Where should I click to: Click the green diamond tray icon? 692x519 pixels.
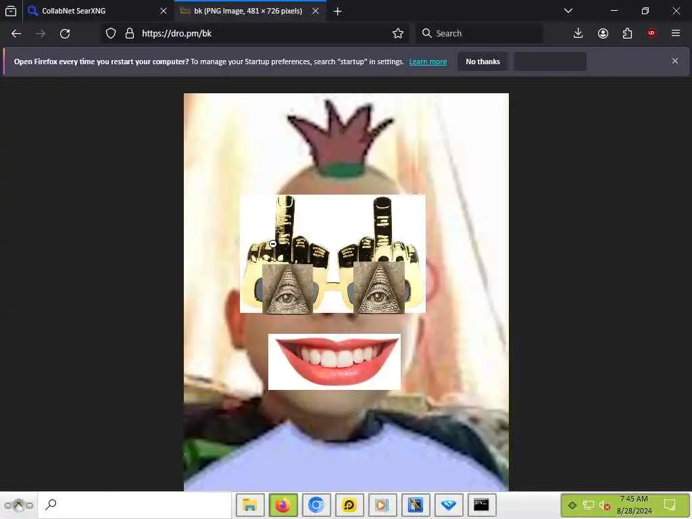(572, 505)
